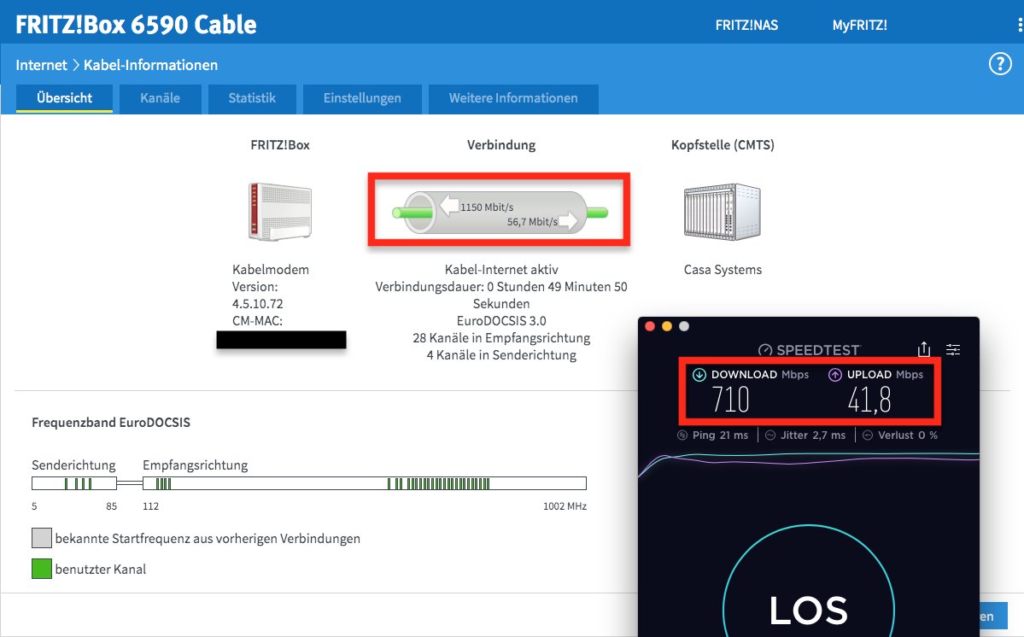Click the green benutzter Kanal swatch
The image size is (1024, 637).
click(42, 569)
